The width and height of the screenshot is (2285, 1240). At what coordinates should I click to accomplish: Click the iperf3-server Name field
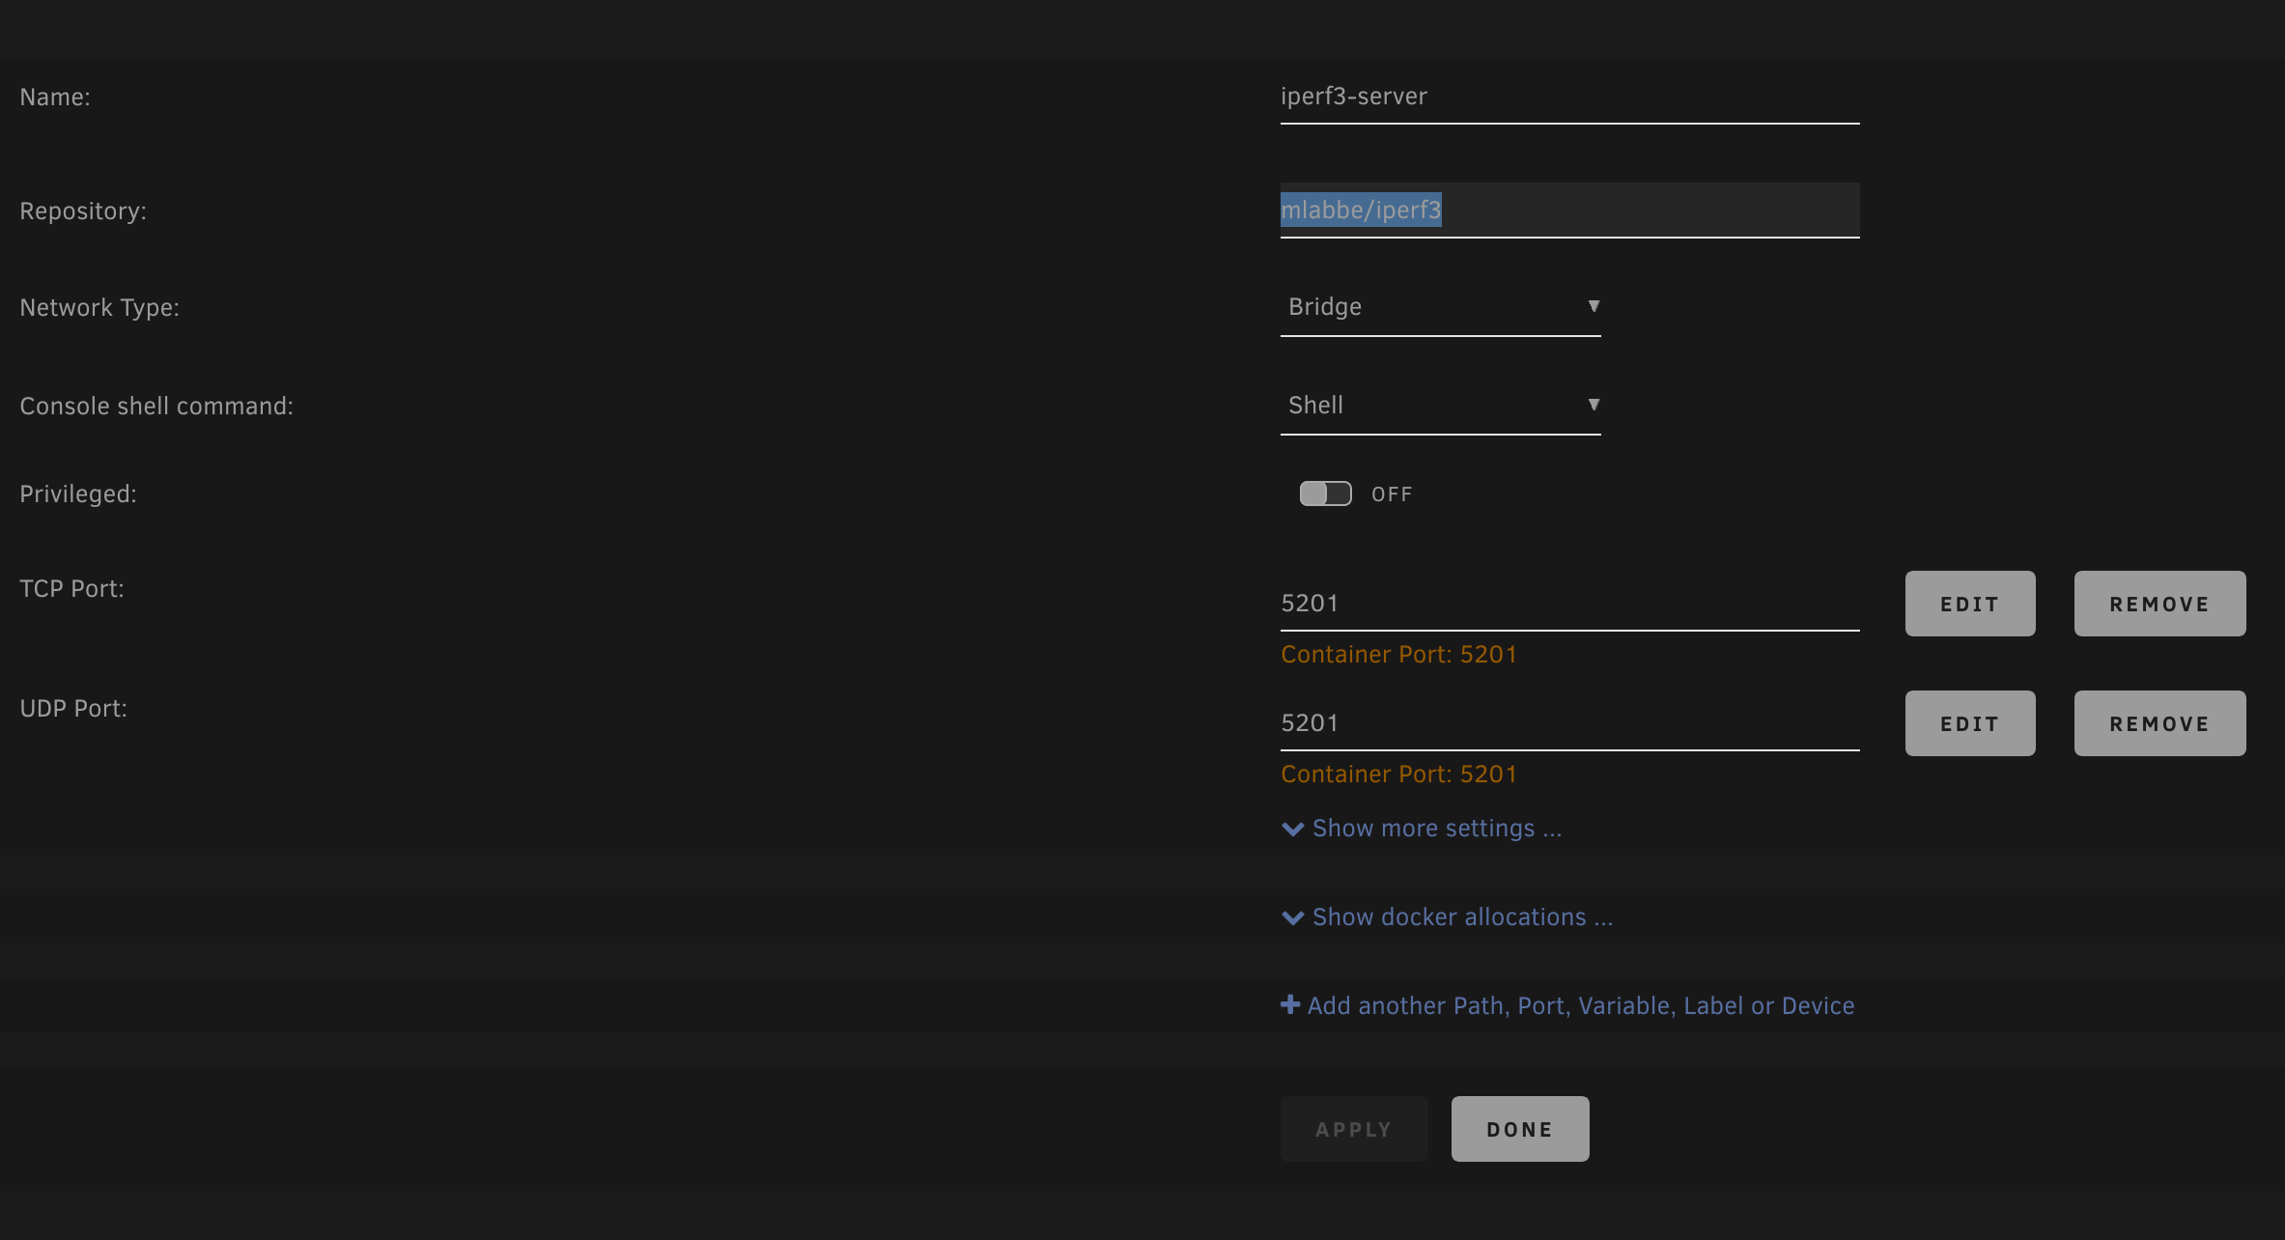pyautogui.click(x=1568, y=97)
